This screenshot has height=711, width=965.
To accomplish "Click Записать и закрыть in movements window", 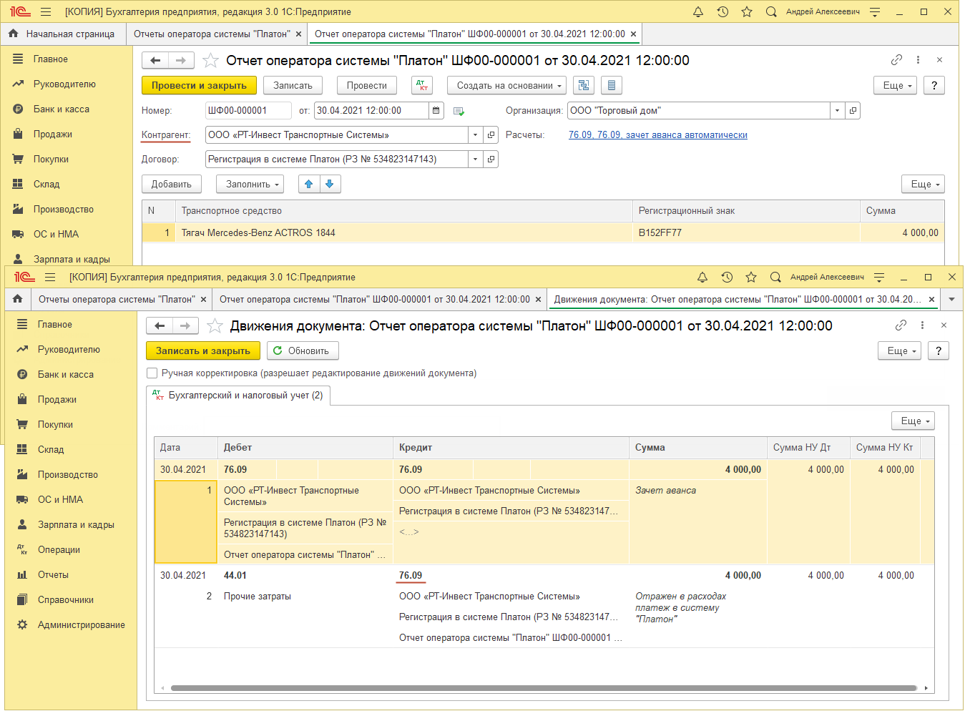I will click(203, 350).
